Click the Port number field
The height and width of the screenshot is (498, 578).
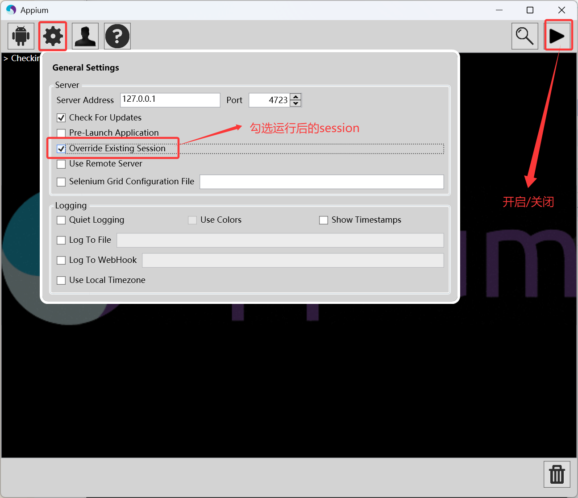pos(269,100)
